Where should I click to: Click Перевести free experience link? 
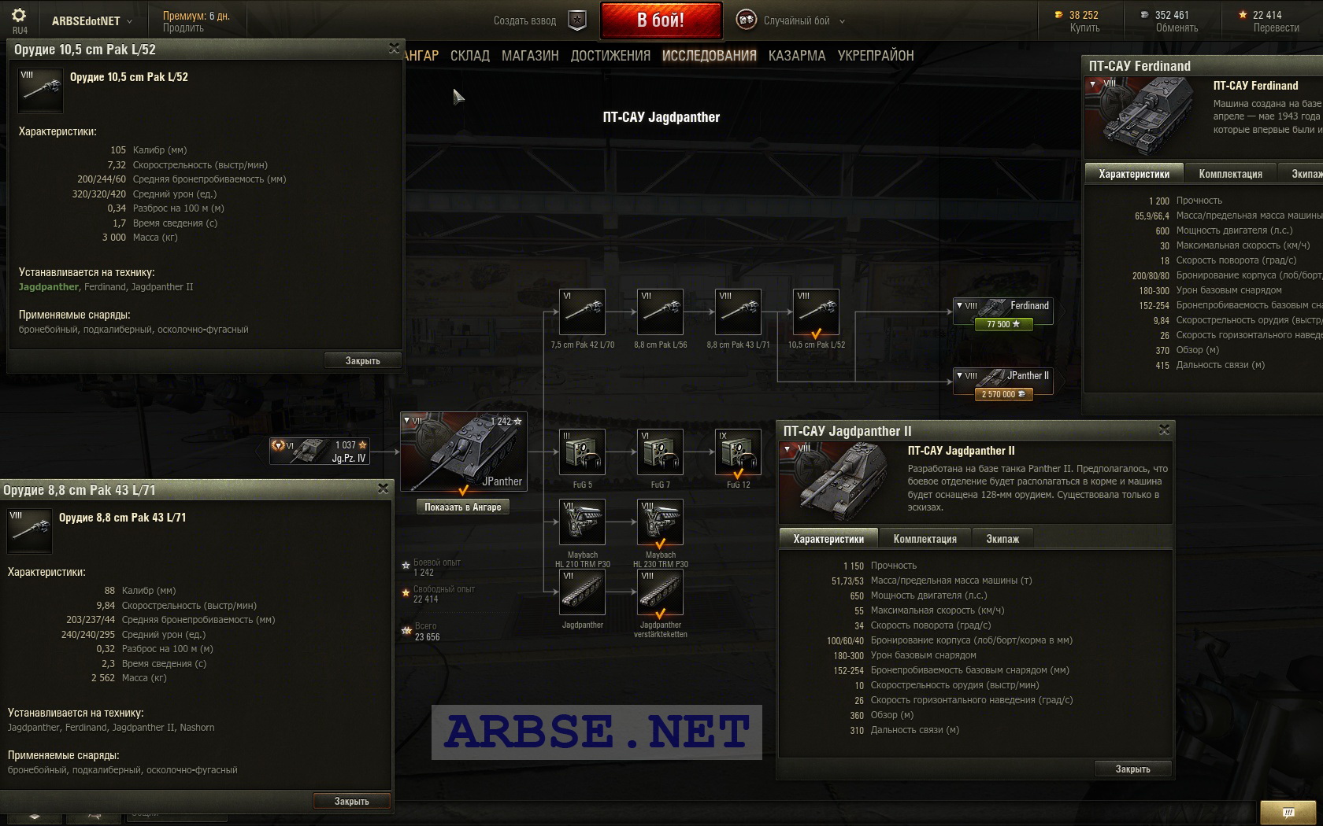(1276, 28)
